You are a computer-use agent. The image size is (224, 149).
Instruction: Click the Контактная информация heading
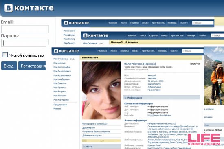click(x=138, y=103)
